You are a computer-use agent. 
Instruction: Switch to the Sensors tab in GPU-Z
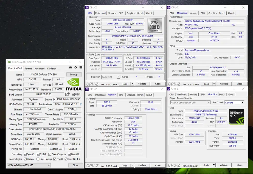[28, 68]
